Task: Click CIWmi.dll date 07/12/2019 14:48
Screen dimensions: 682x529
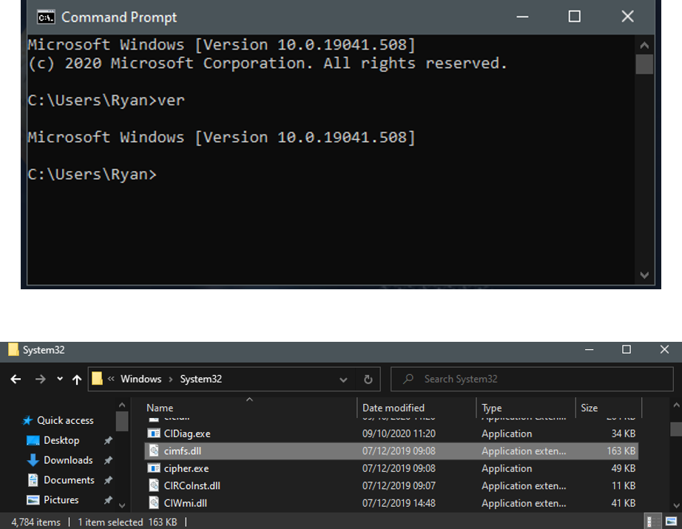Action: (x=399, y=503)
